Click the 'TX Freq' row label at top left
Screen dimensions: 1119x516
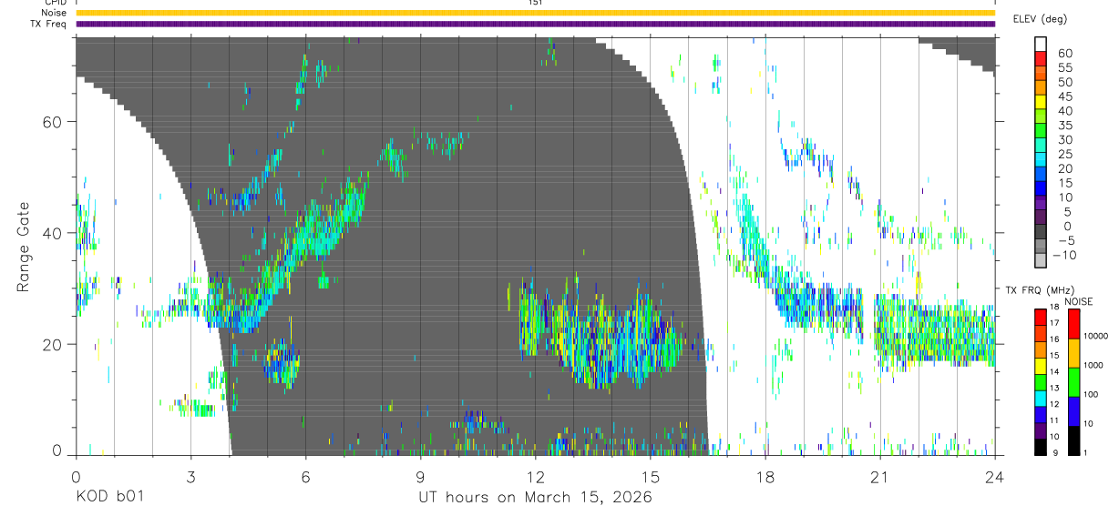(x=49, y=24)
